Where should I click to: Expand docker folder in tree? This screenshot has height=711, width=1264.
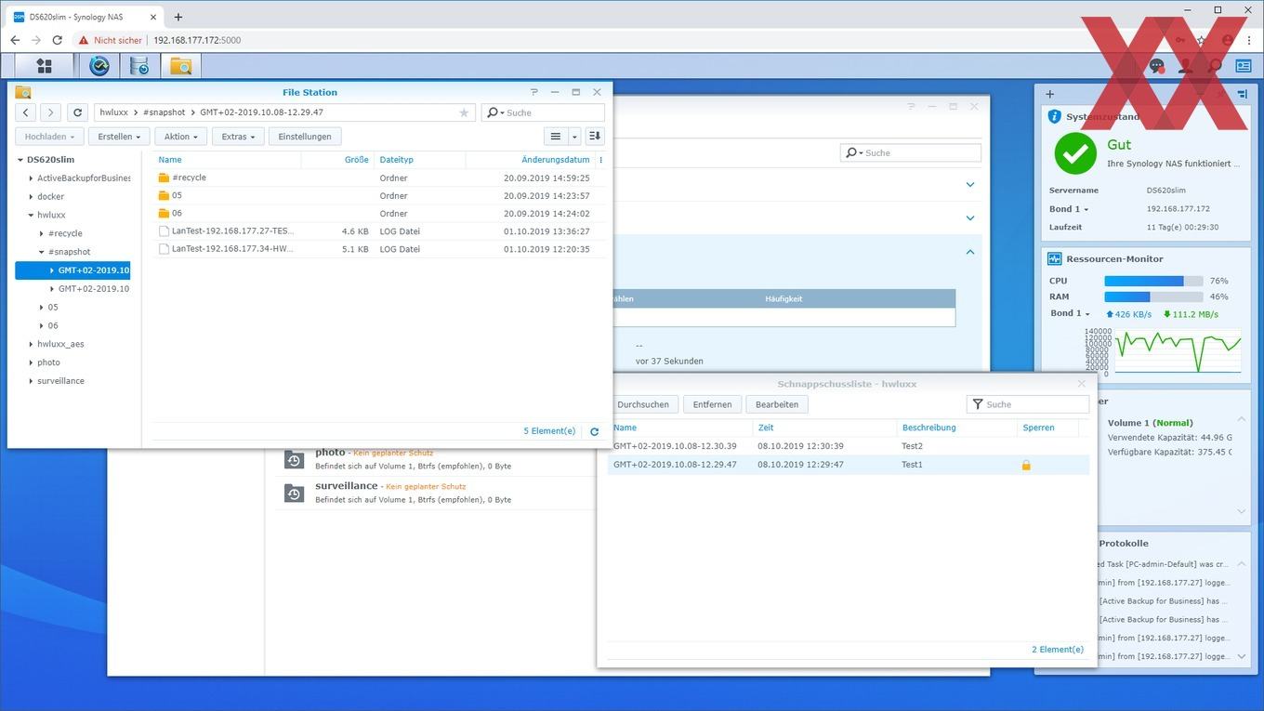31,197
